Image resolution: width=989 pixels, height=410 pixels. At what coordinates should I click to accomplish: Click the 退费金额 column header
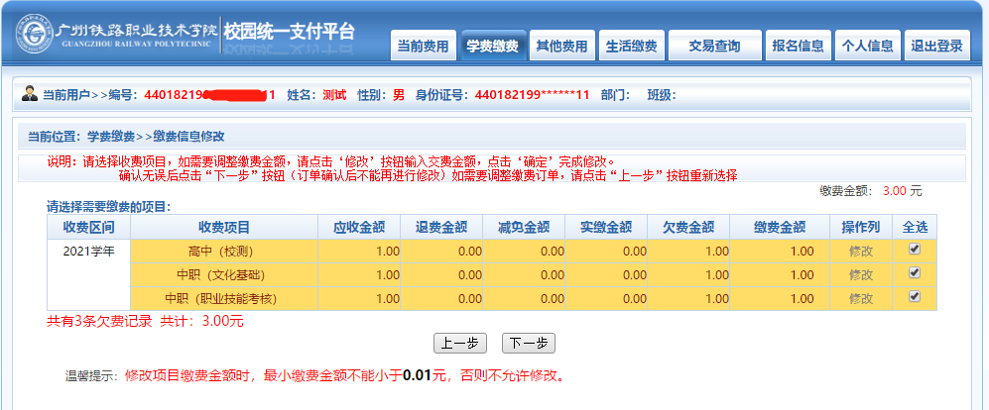pos(441,227)
